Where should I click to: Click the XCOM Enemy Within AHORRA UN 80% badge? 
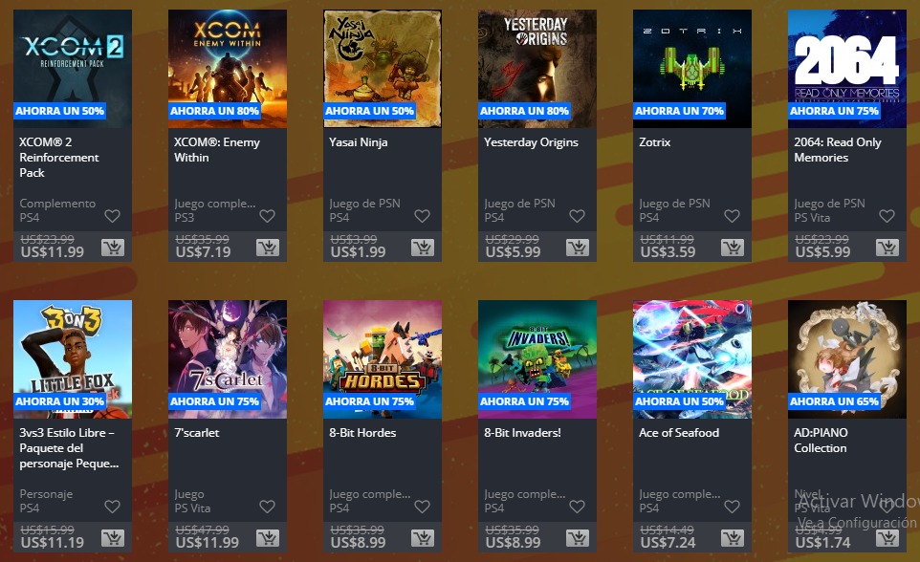[x=214, y=111]
